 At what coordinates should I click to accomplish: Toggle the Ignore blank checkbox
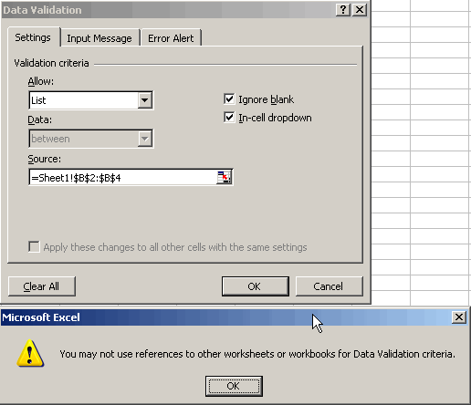tap(229, 99)
